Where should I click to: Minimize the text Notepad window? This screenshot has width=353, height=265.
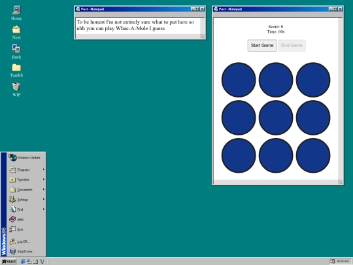click(x=193, y=9)
